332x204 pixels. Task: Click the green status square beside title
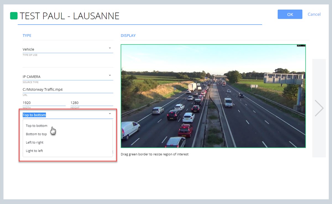[x=14, y=16]
